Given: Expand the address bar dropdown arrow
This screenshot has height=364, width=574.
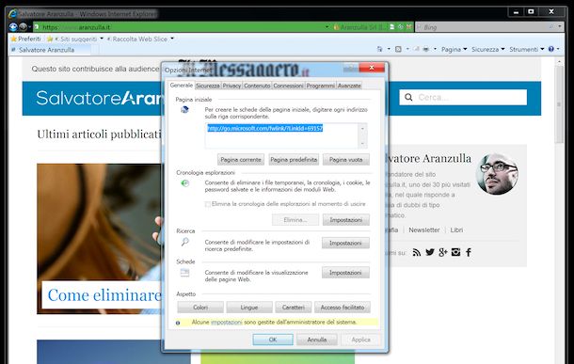Looking at the screenshot, I should (327, 27).
